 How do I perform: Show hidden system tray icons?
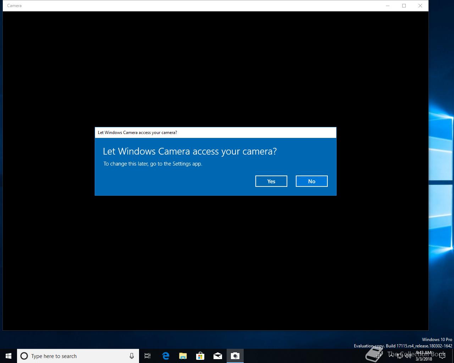[x=391, y=356]
